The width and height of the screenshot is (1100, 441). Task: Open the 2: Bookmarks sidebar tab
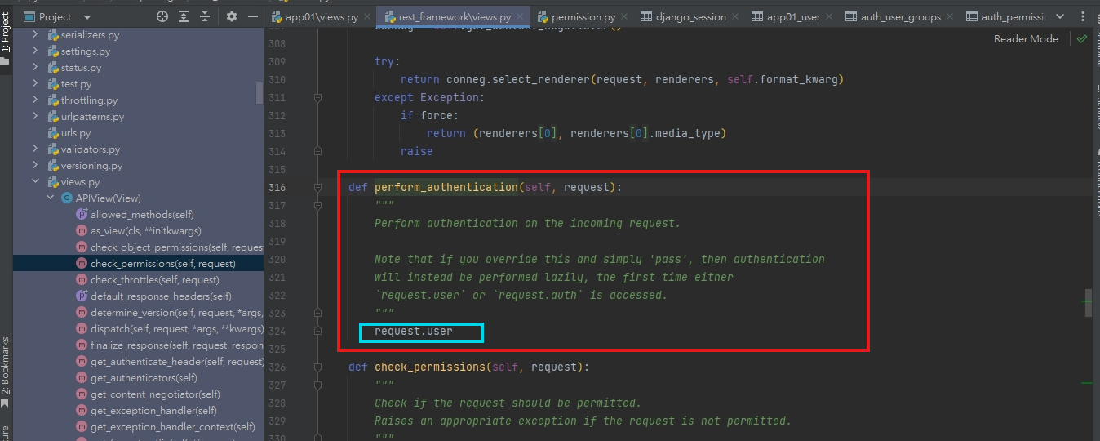click(6, 372)
